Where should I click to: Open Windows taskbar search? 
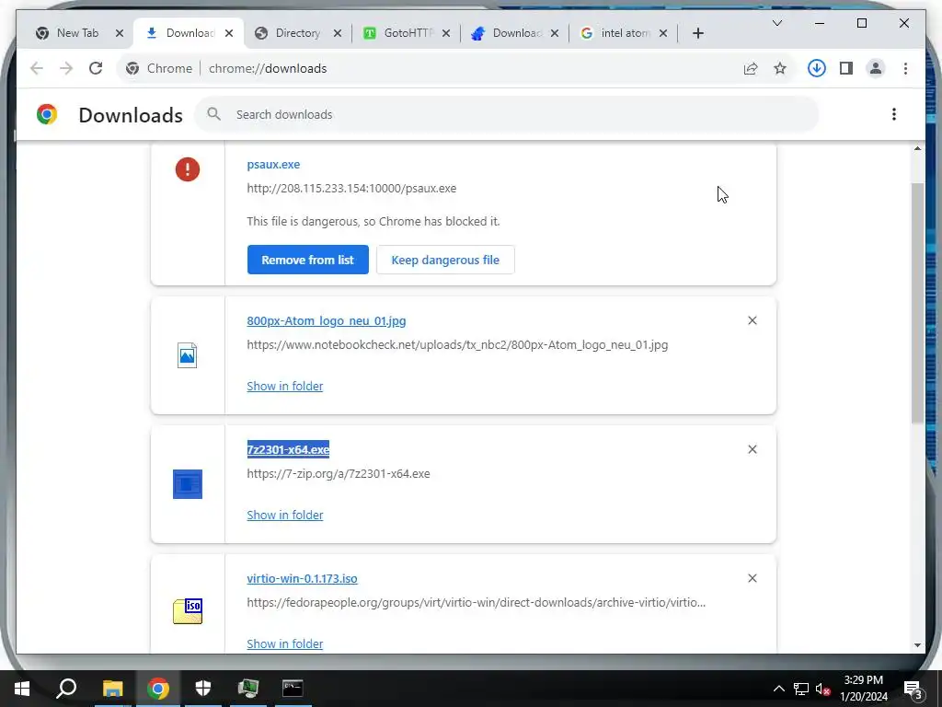(x=66, y=689)
